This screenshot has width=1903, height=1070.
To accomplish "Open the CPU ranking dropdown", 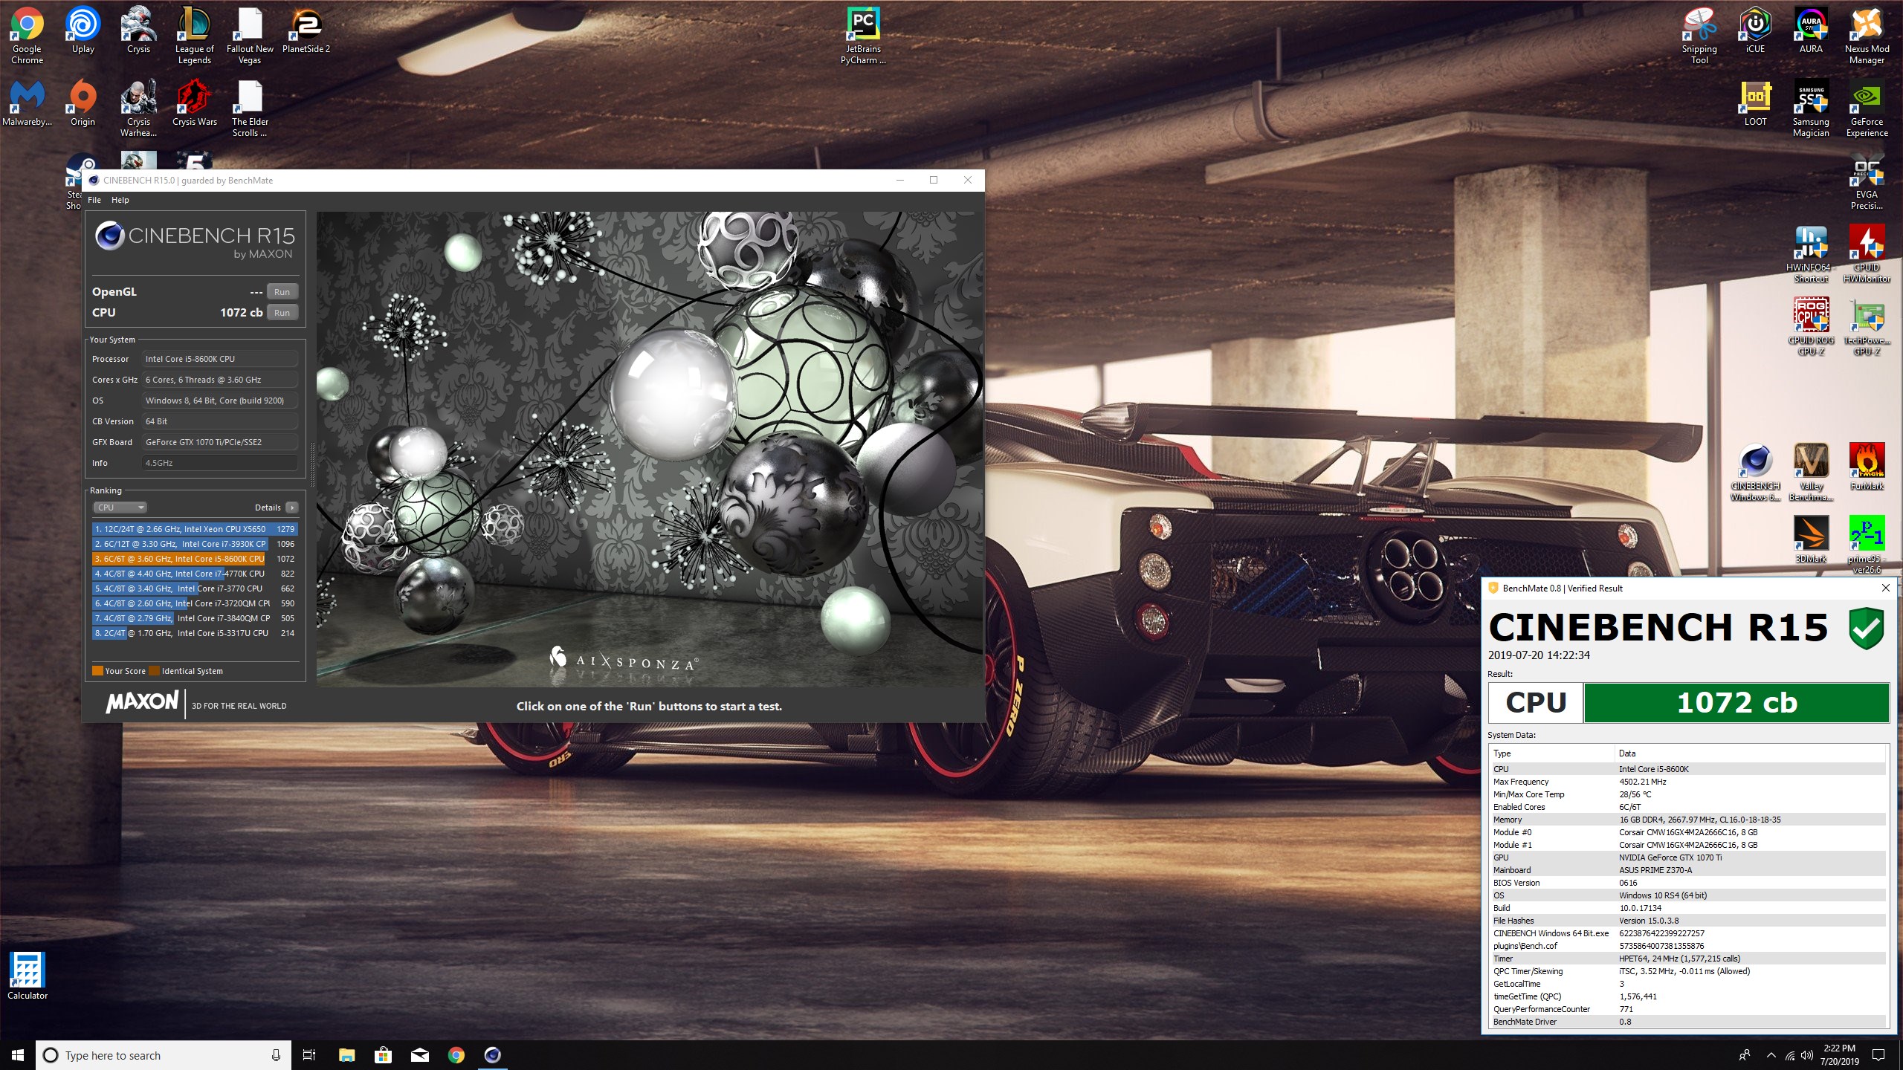I will pyautogui.click(x=120, y=508).
